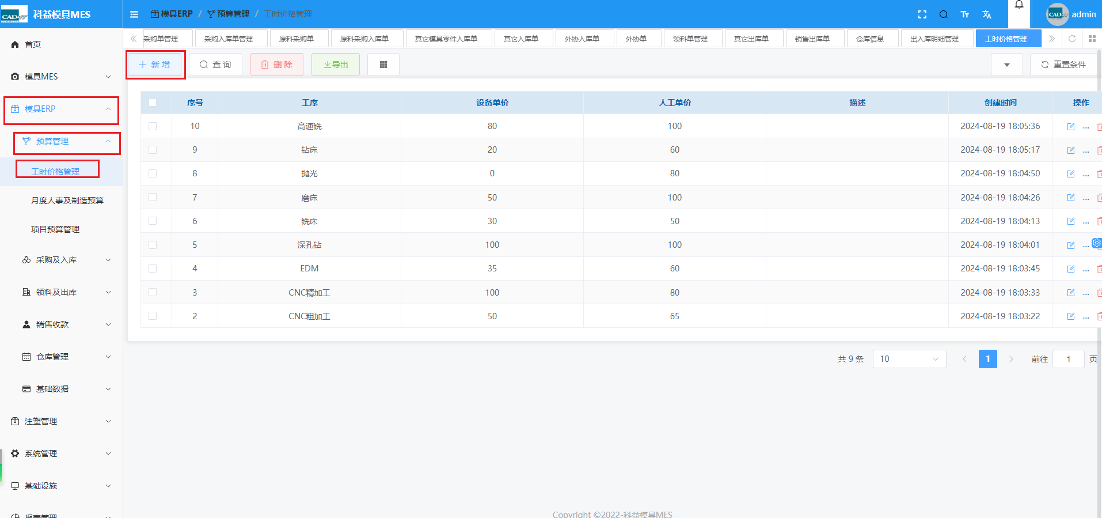Click the green 导出 export button
1102x518 pixels.
coord(336,65)
